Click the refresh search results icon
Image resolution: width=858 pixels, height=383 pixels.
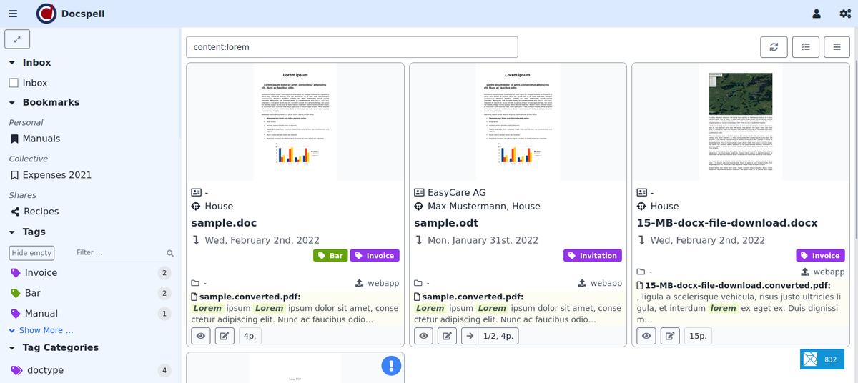tap(774, 47)
